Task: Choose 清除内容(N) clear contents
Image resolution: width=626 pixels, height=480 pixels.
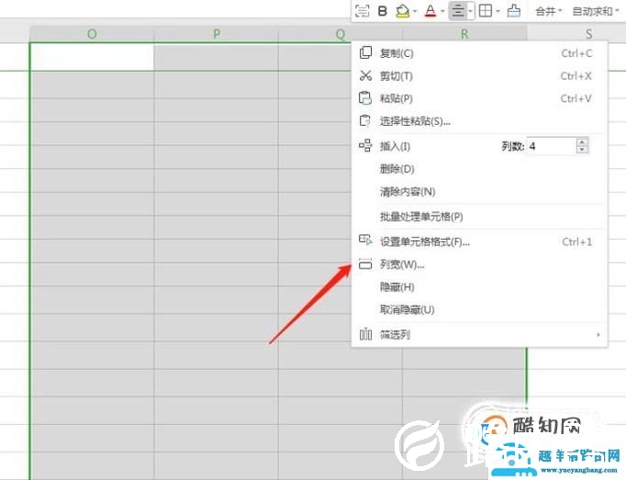Action: pos(479,192)
